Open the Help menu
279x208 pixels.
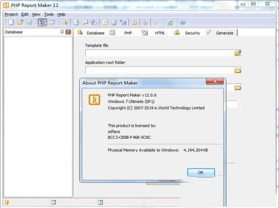tap(61, 14)
